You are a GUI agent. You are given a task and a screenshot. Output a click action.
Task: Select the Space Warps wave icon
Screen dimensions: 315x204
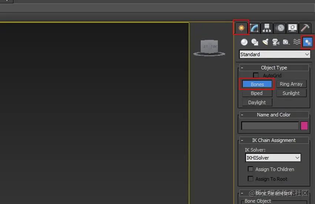pyautogui.click(x=297, y=42)
